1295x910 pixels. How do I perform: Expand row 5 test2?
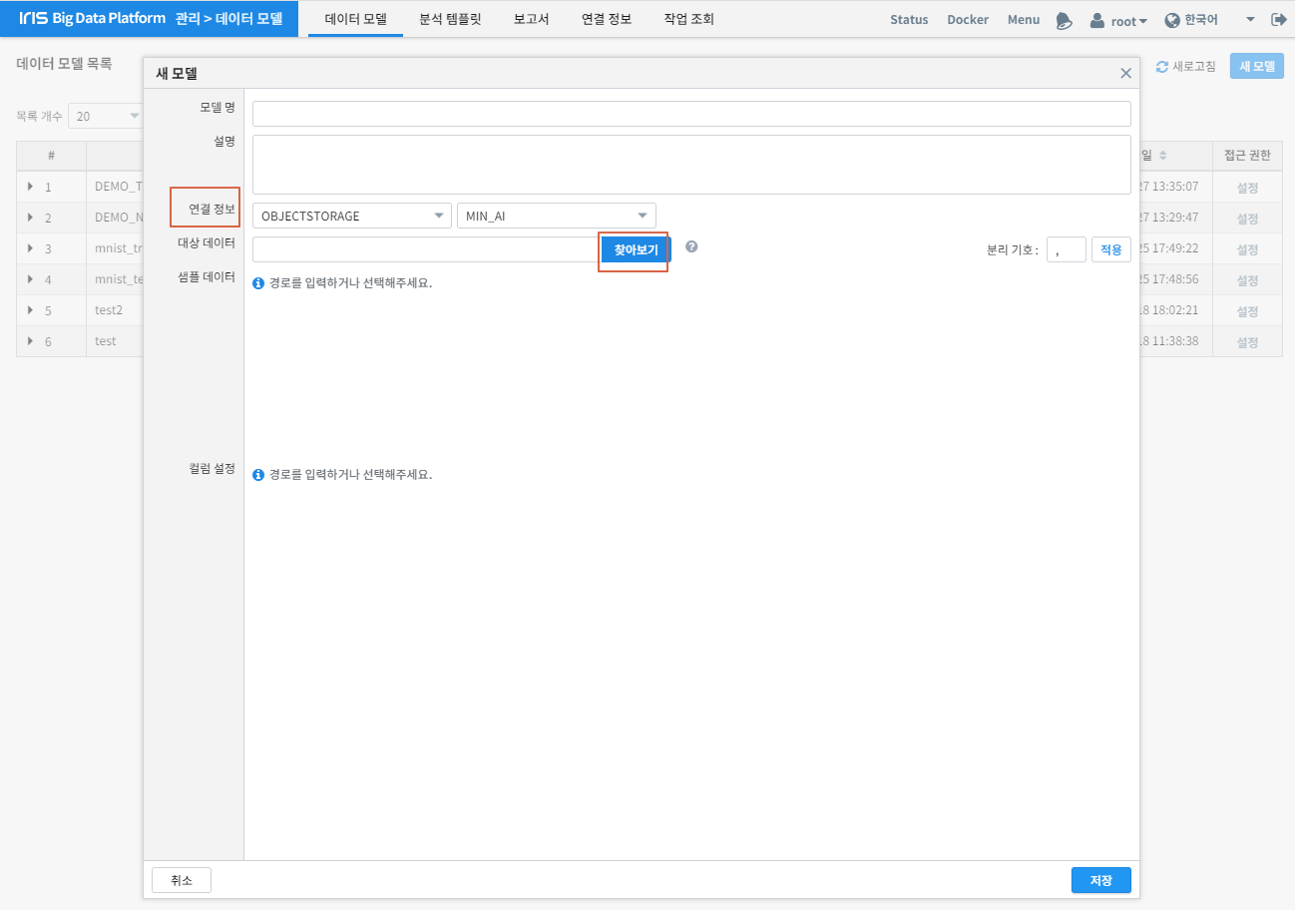point(30,310)
